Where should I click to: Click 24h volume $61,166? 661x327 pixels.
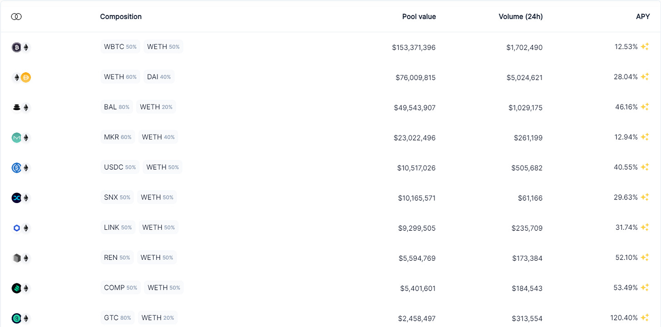[x=530, y=198]
